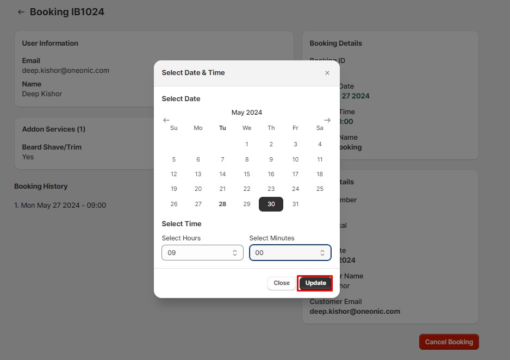Pick May 15 in the calendar
This screenshot has height=360, width=510.
(x=247, y=175)
